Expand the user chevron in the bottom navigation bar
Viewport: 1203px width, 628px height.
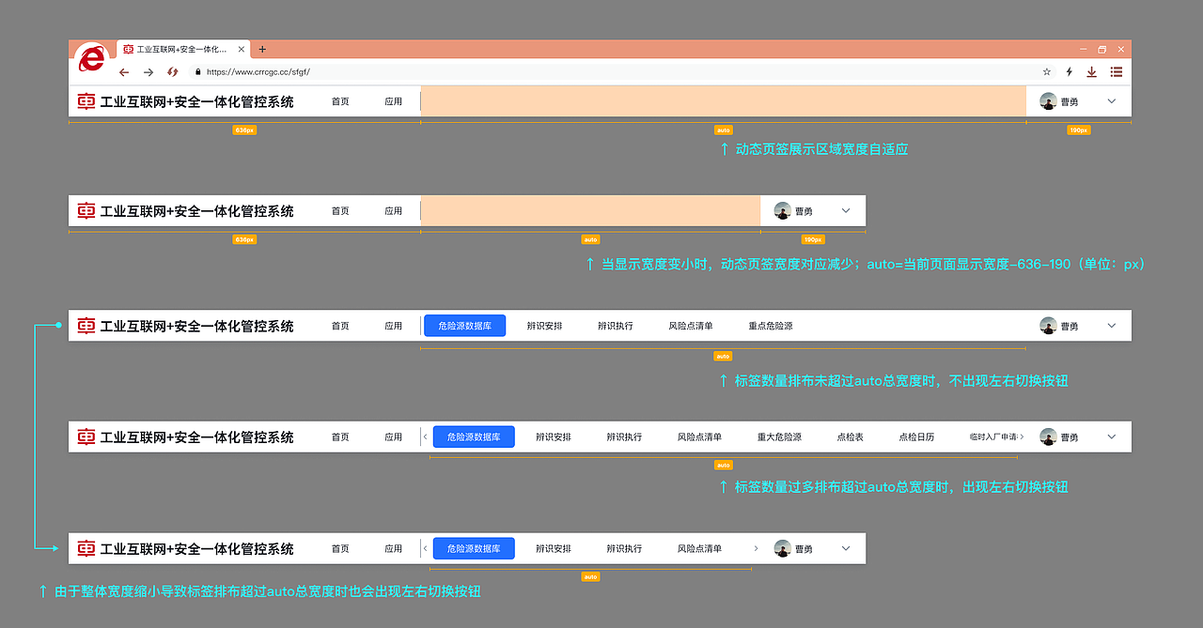coord(843,548)
